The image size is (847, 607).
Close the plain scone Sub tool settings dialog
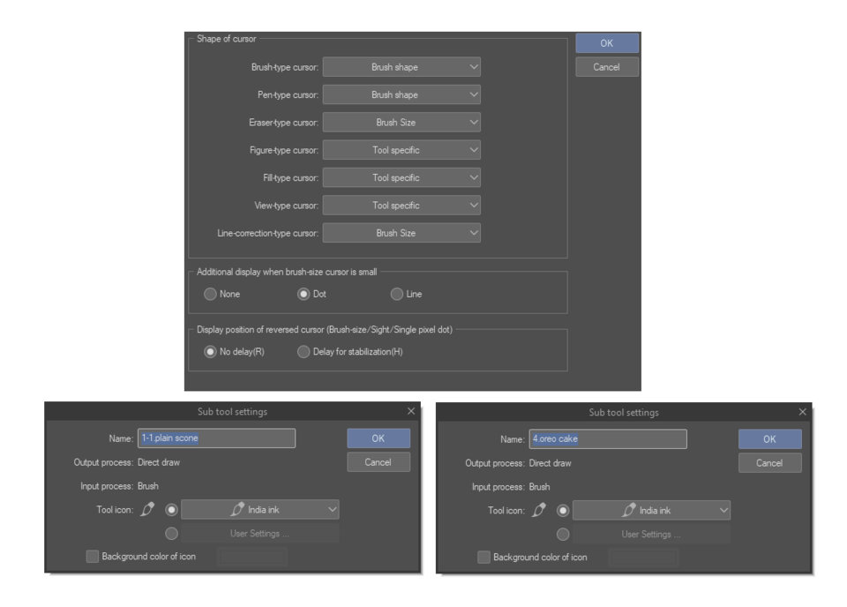pos(411,411)
